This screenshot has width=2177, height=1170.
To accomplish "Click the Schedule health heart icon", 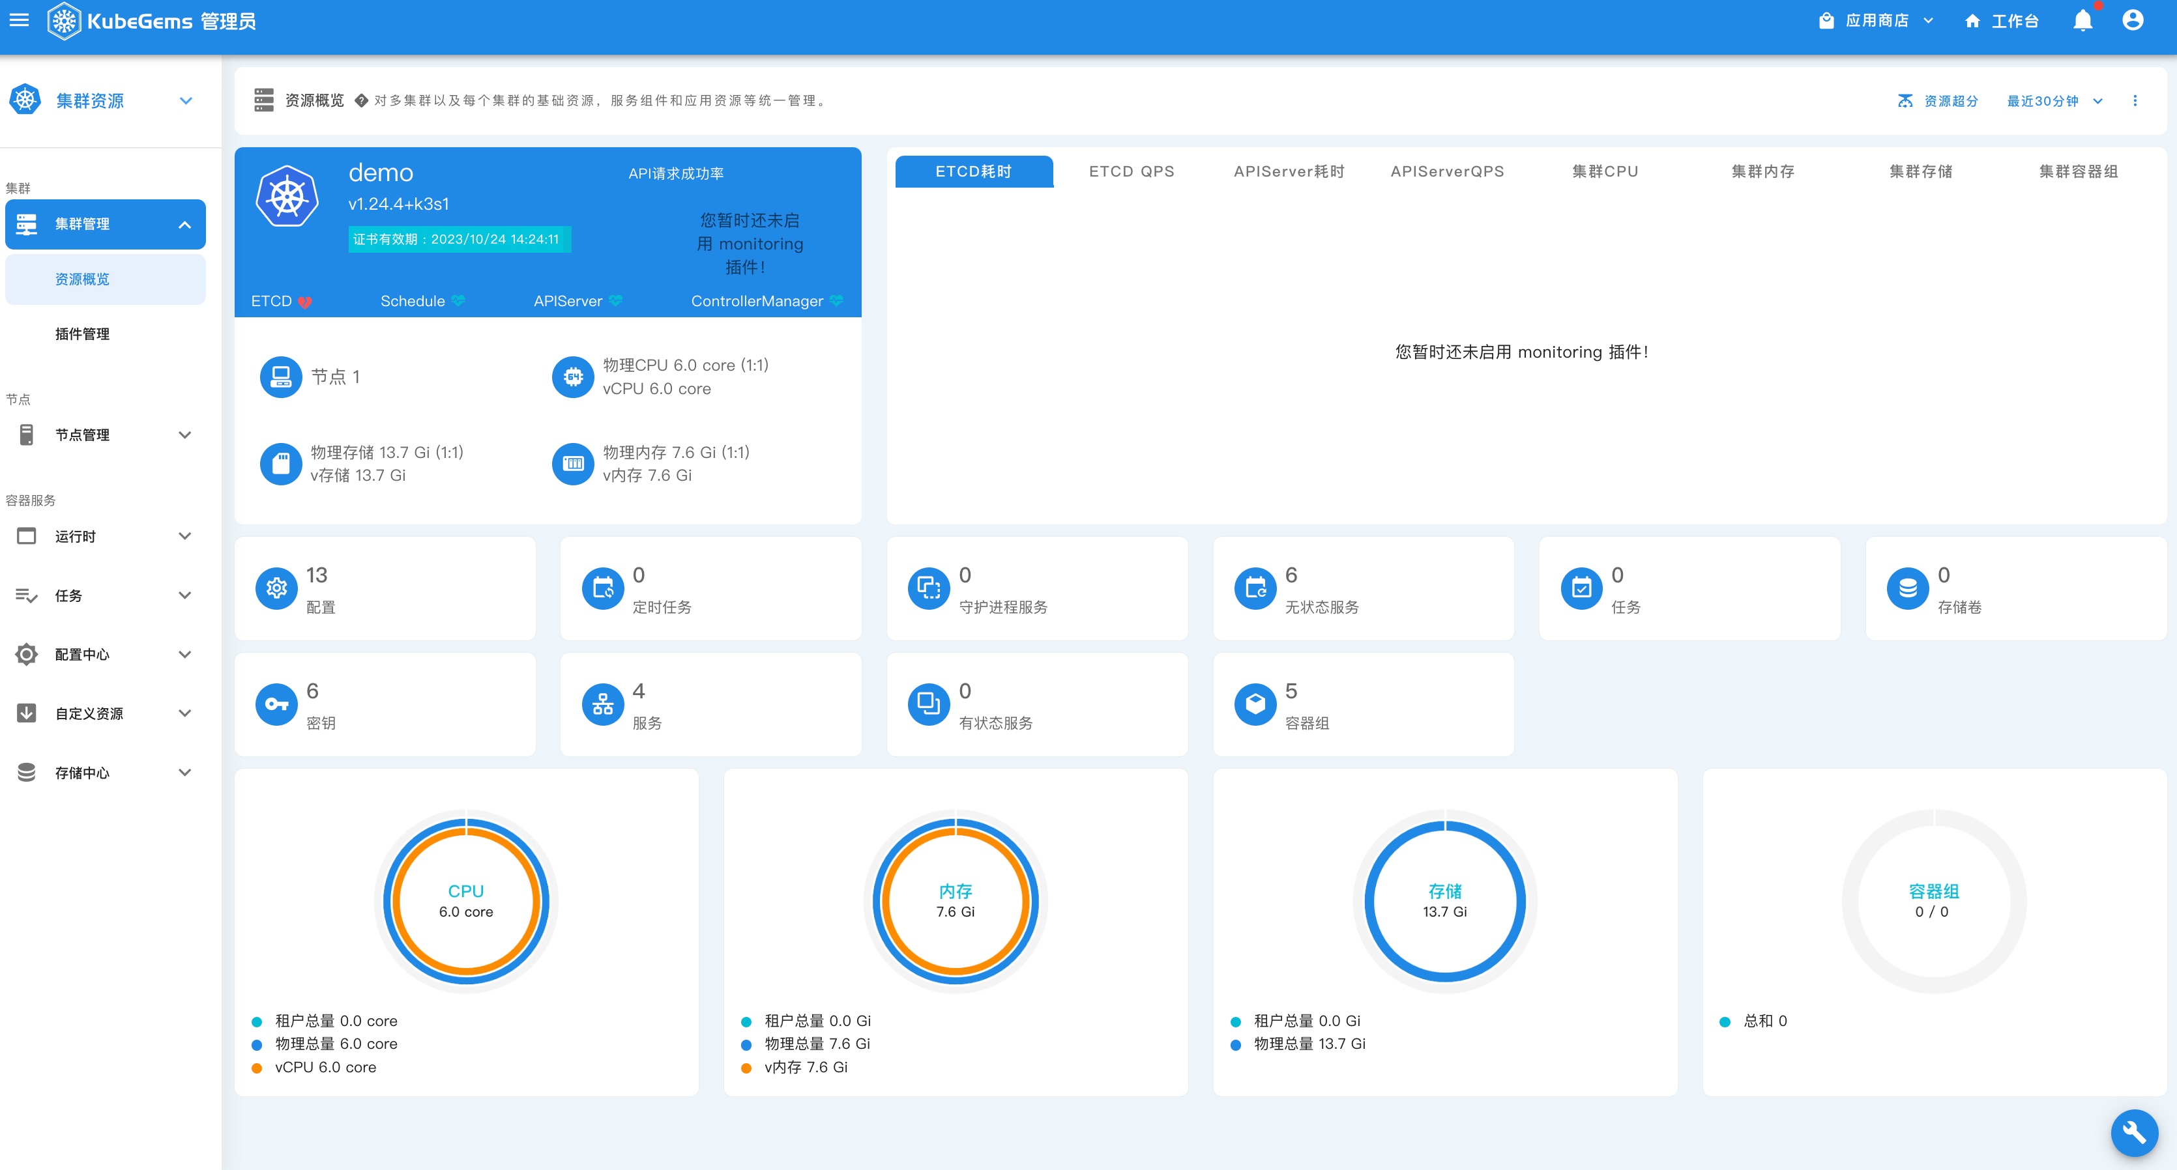I will coord(458,301).
